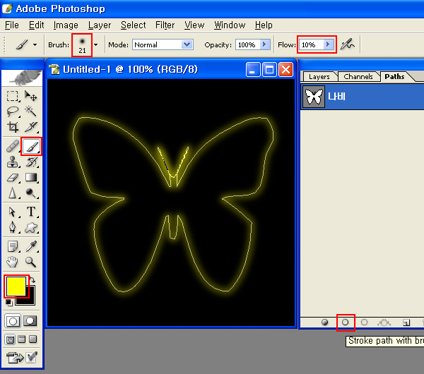Click Fill path with foreground color

(325, 322)
